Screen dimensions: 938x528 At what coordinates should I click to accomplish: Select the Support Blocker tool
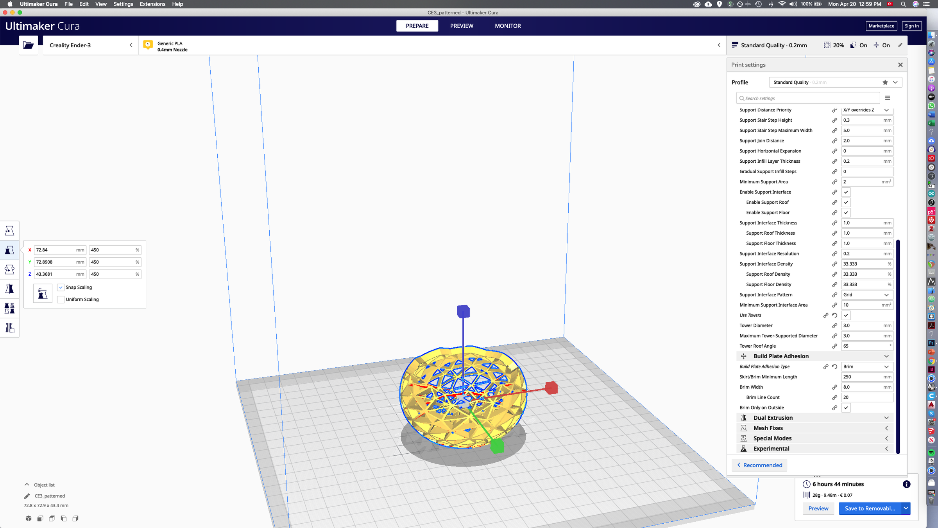click(x=9, y=328)
